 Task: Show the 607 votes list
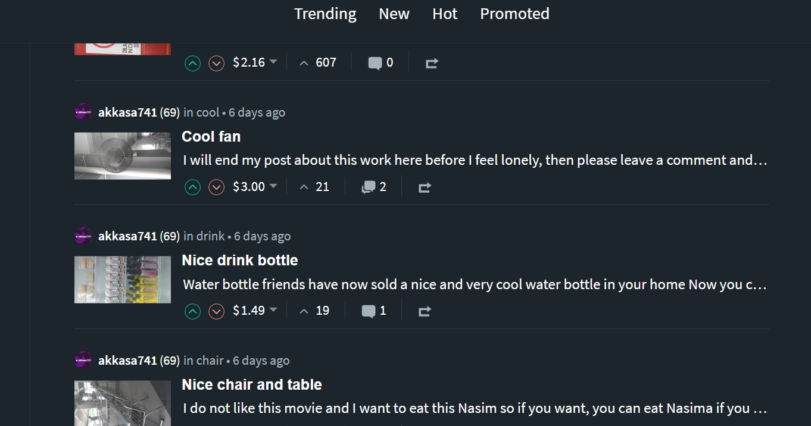(318, 62)
